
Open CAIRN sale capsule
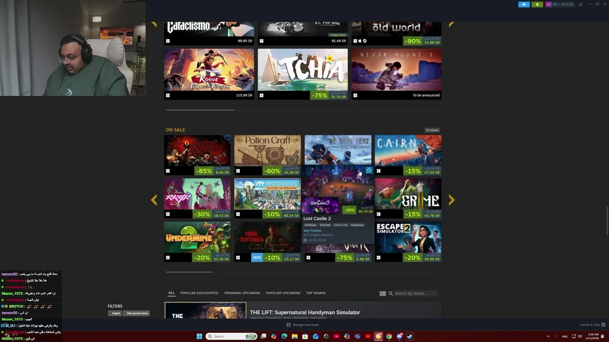click(x=408, y=155)
